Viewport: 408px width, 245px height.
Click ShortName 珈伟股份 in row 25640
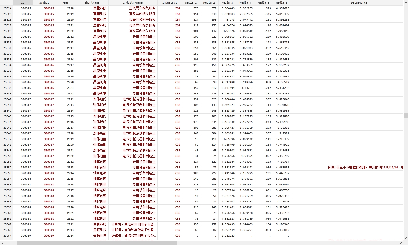(100, 99)
